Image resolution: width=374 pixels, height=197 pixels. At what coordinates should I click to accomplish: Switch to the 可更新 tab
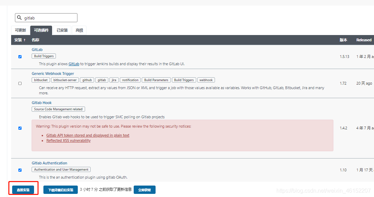pos(20,30)
